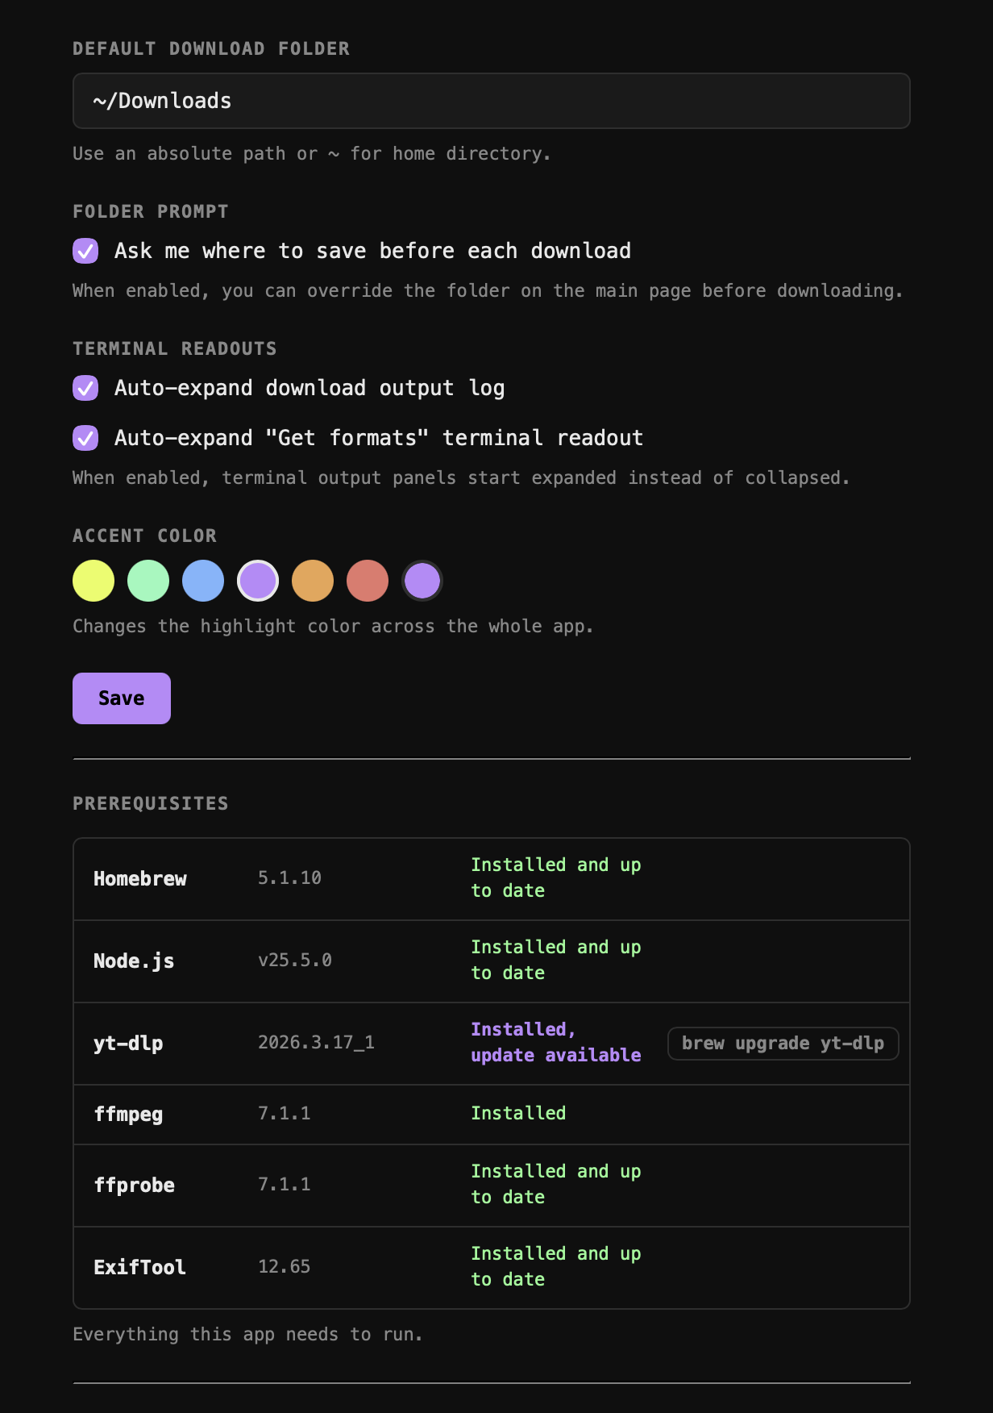Screen dimensions: 993x1413
Task: Focus the default download folder field
Action: click(492, 101)
